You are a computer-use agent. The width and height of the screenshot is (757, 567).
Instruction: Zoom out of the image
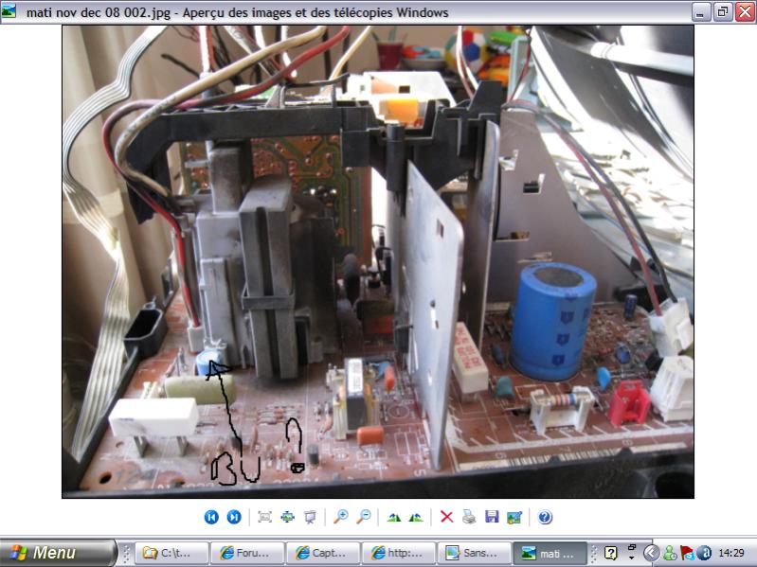[x=363, y=517]
